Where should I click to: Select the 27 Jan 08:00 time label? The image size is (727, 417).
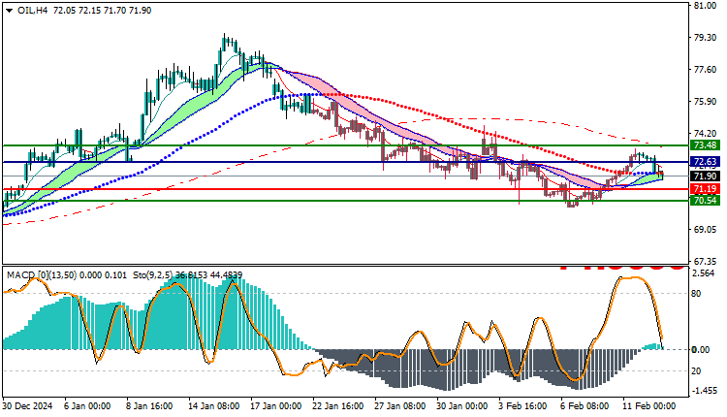pyautogui.click(x=399, y=406)
